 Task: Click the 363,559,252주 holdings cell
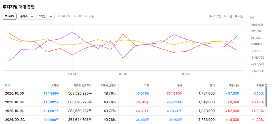80,111
